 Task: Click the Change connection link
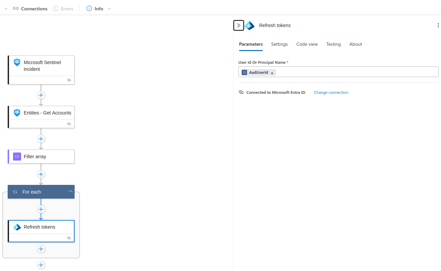pyautogui.click(x=331, y=92)
